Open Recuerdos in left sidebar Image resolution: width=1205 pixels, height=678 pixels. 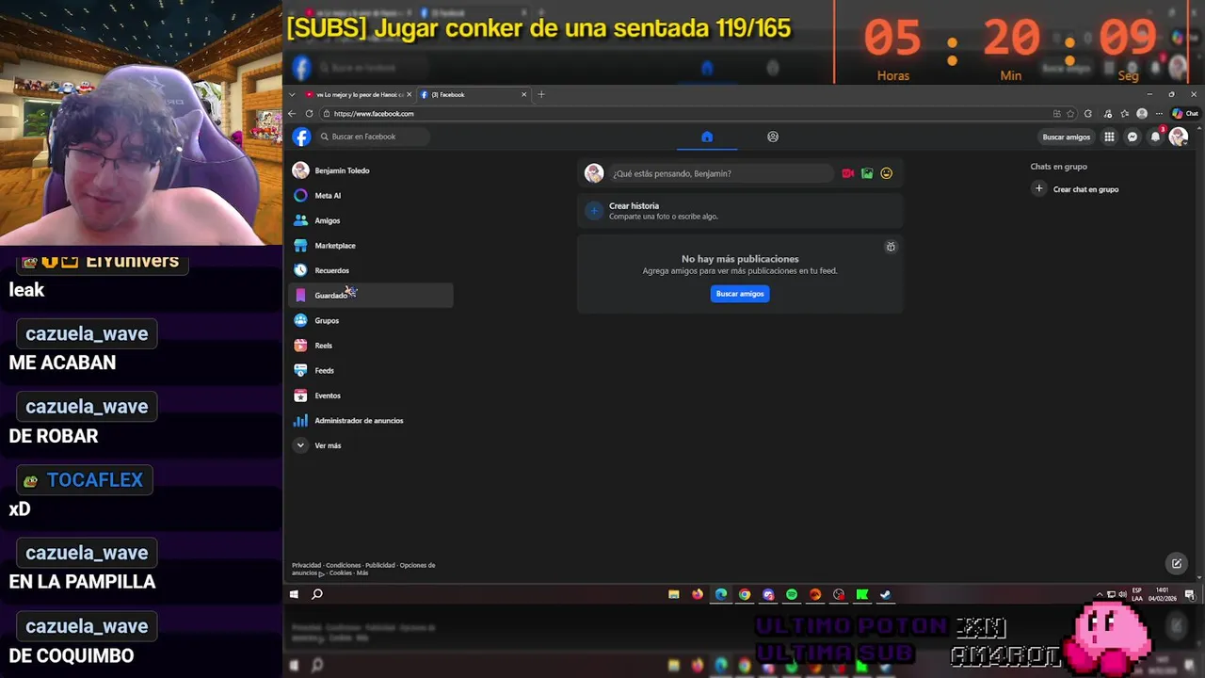tap(372, 270)
